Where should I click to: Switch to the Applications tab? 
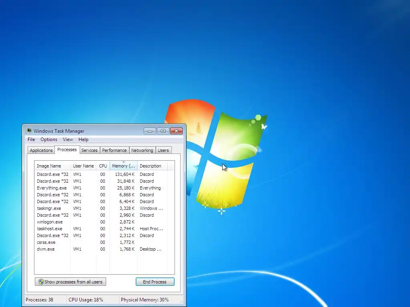pyautogui.click(x=41, y=150)
